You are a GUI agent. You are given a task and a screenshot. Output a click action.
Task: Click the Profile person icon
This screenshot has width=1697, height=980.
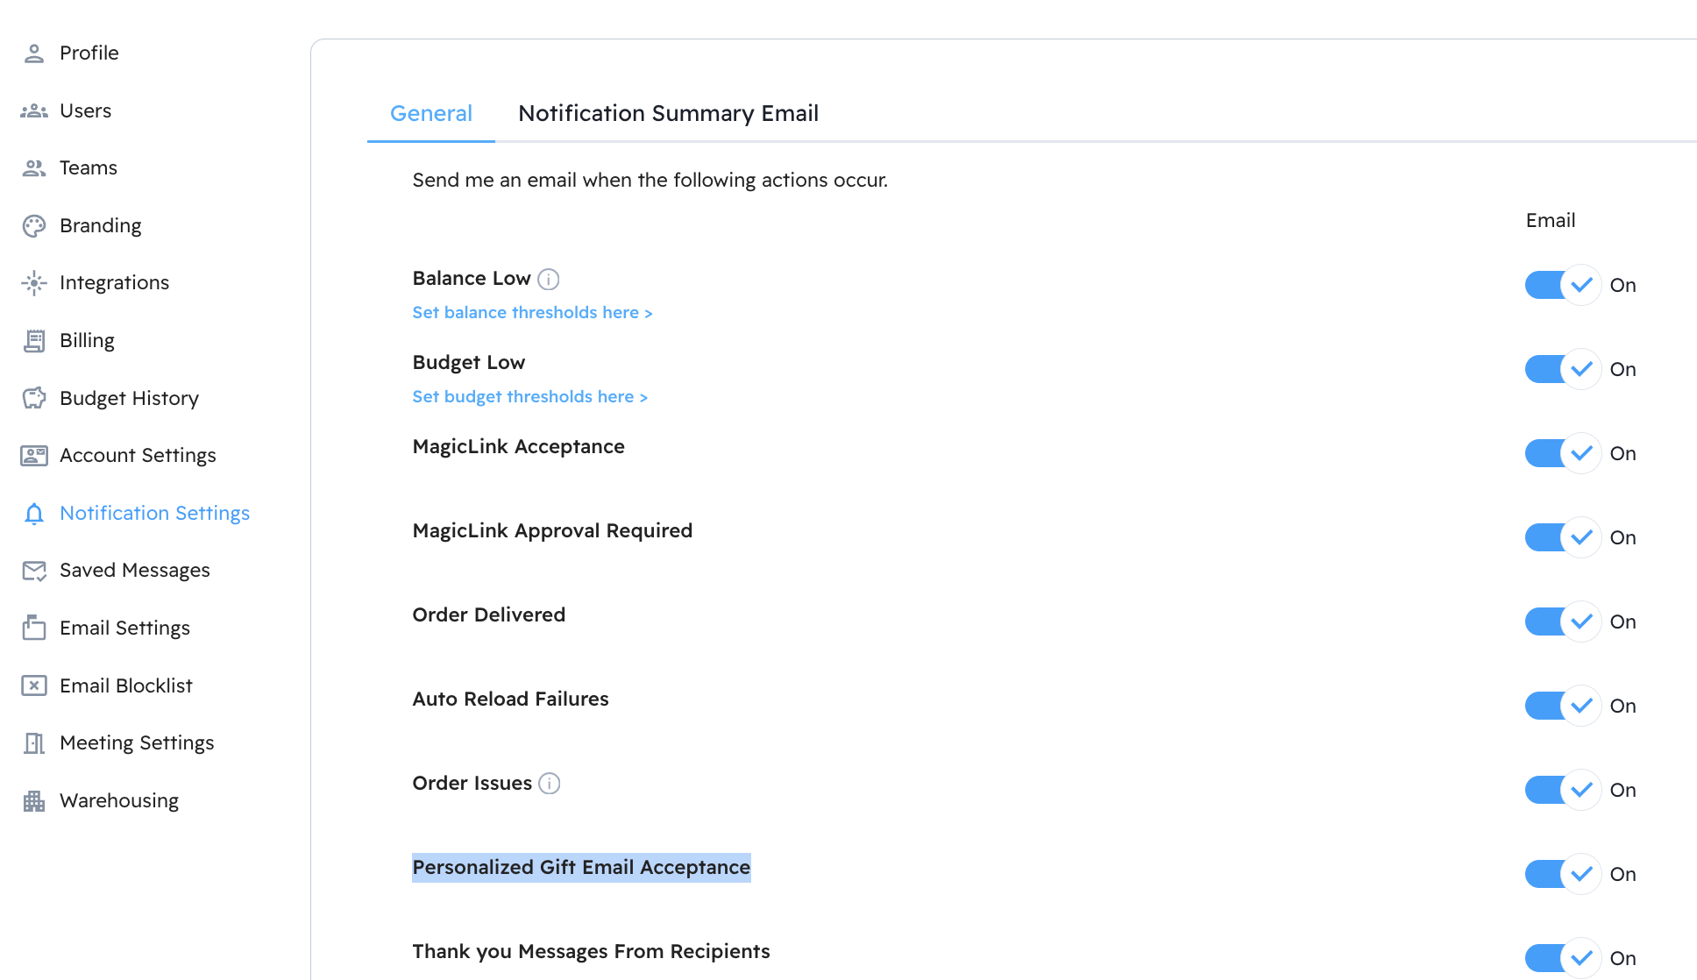[33, 53]
